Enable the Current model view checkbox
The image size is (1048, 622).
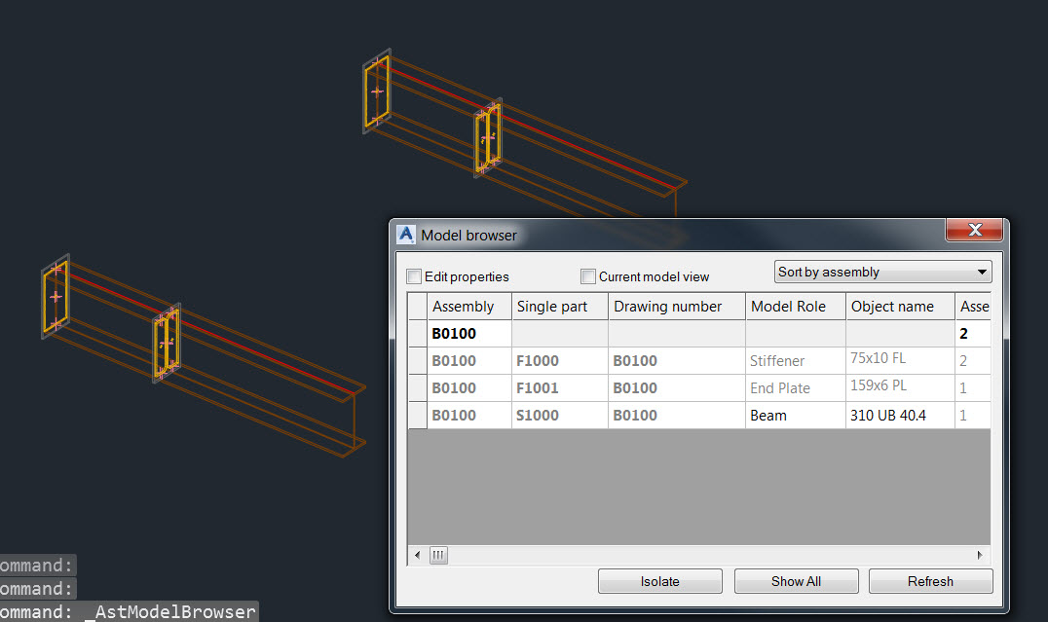pyautogui.click(x=588, y=276)
